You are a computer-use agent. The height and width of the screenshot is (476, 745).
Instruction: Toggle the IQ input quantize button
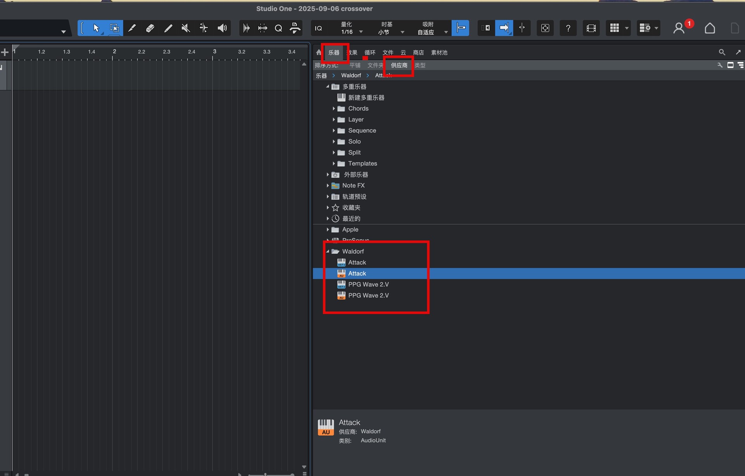pos(319,28)
